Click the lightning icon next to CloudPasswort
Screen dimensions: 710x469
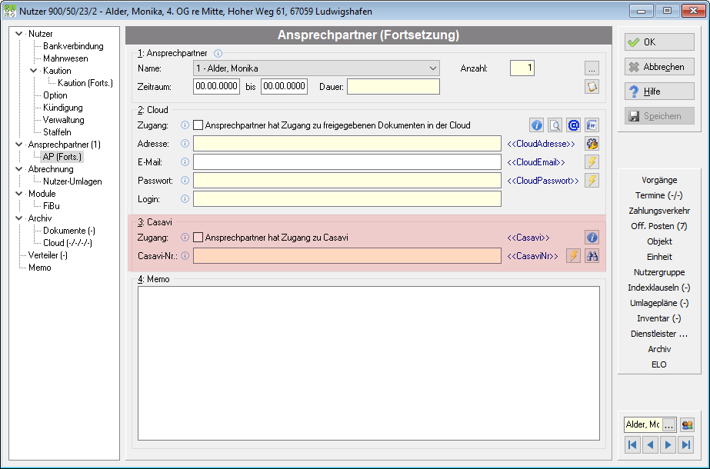point(592,181)
